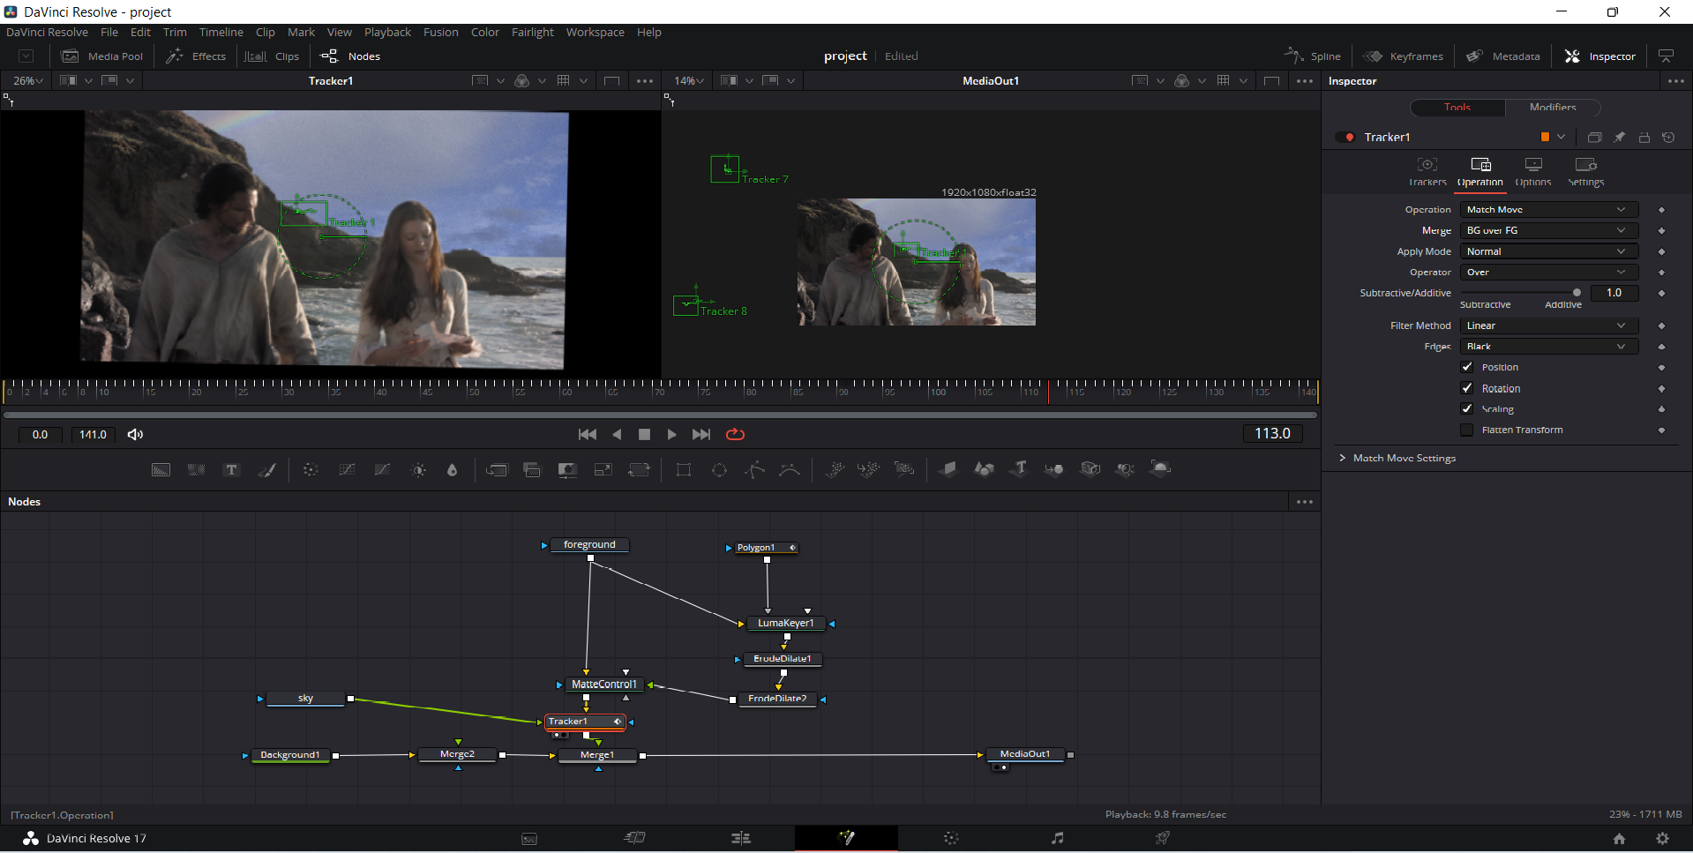This screenshot has width=1693, height=853.
Task: Open the Deliver page rocket icon
Action: (1163, 838)
